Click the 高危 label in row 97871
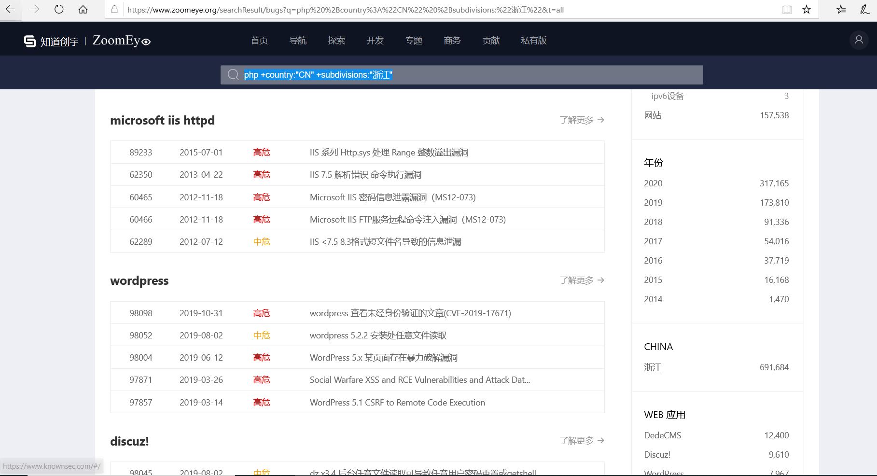The width and height of the screenshot is (877, 476). coord(262,379)
